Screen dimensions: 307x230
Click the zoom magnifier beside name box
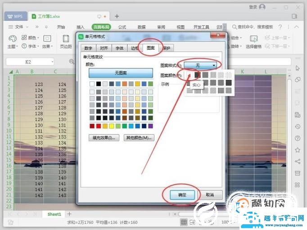[72, 62]
